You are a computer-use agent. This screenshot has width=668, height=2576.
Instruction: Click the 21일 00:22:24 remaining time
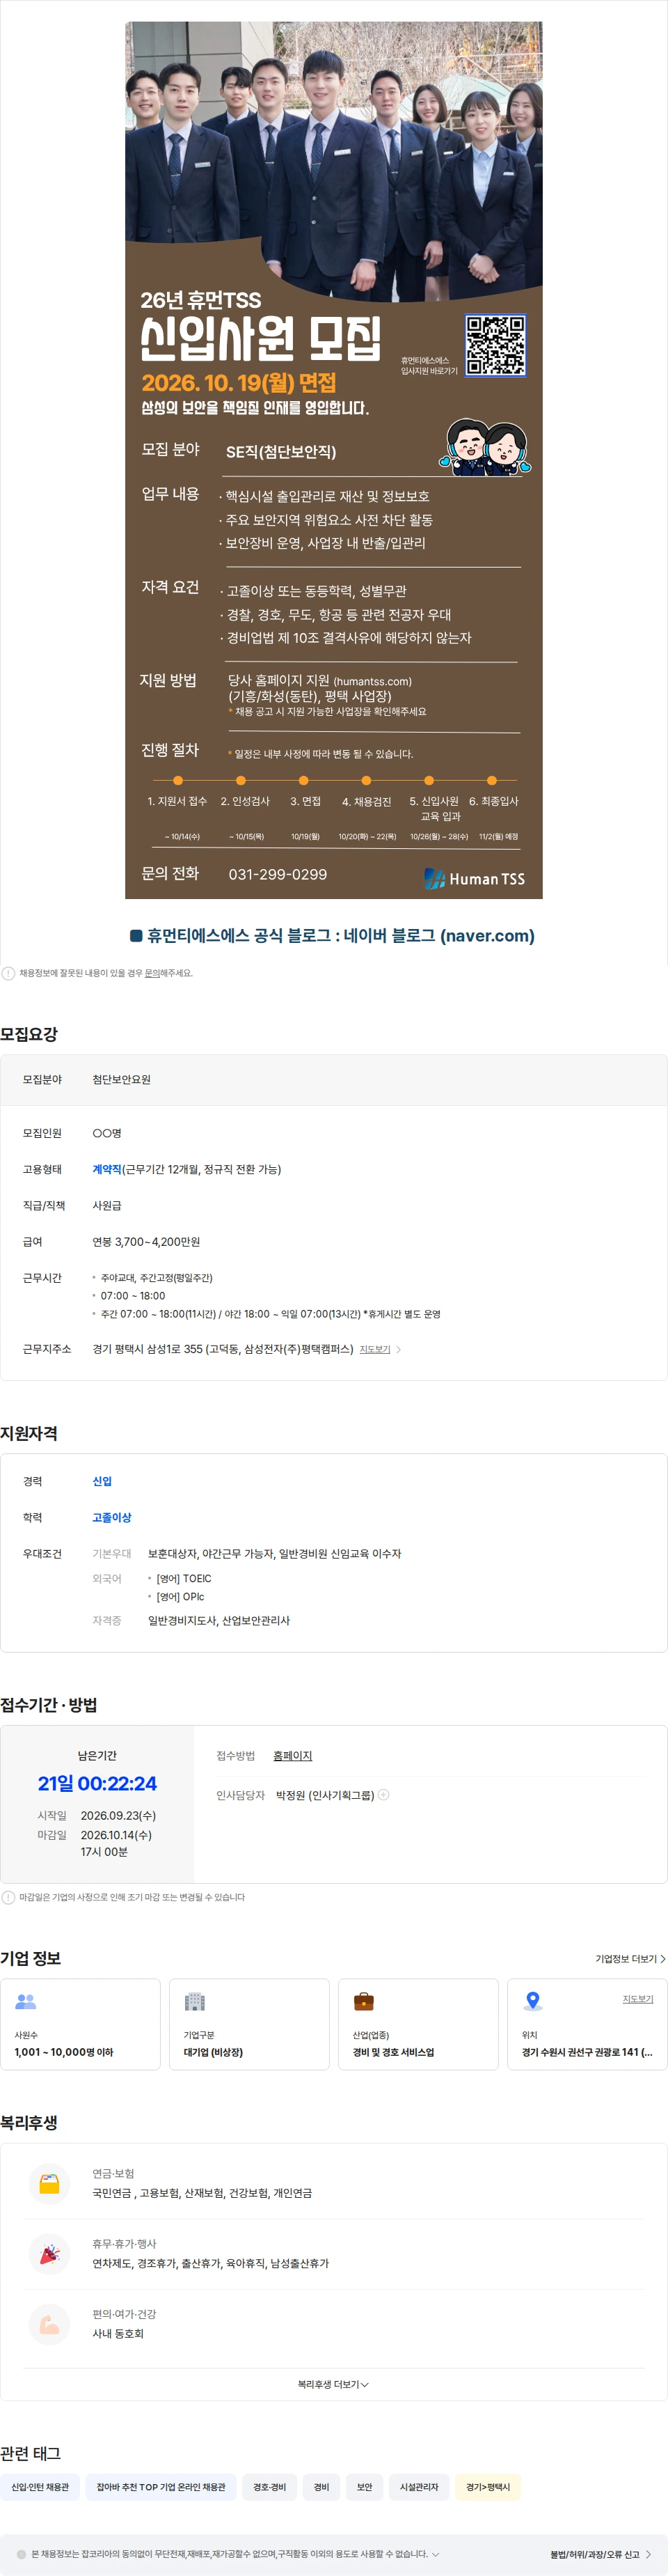97,1783
